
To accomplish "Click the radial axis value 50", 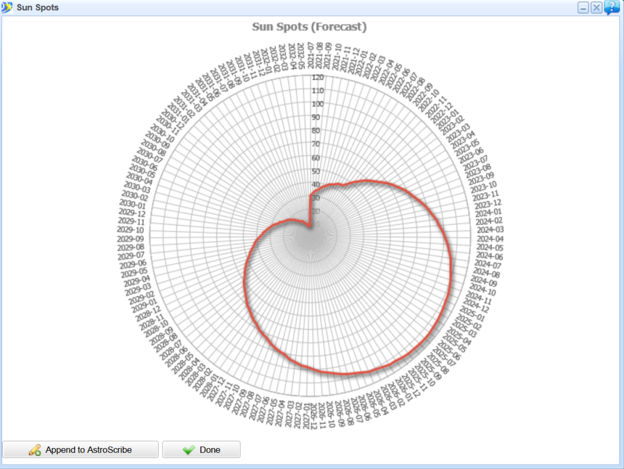I will point(316,171).
